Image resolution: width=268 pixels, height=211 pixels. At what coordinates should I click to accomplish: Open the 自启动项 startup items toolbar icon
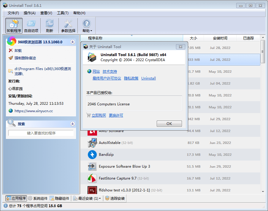(x=31, y=26)
